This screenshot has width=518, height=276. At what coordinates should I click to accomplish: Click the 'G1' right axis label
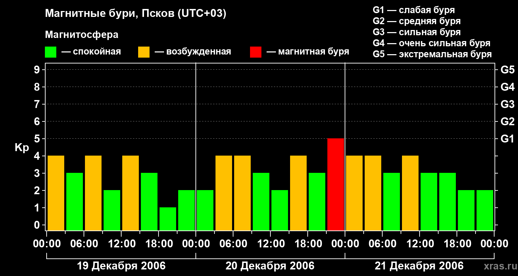(507, 139)
